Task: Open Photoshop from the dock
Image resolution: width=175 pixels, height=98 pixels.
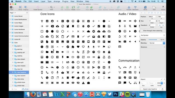Action: 115,94
